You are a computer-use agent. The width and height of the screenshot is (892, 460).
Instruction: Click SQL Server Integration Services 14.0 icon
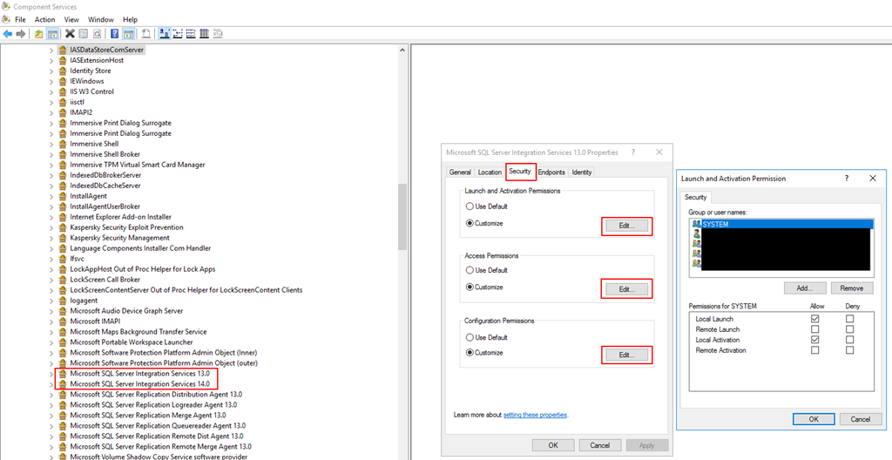tap(63, 383)
